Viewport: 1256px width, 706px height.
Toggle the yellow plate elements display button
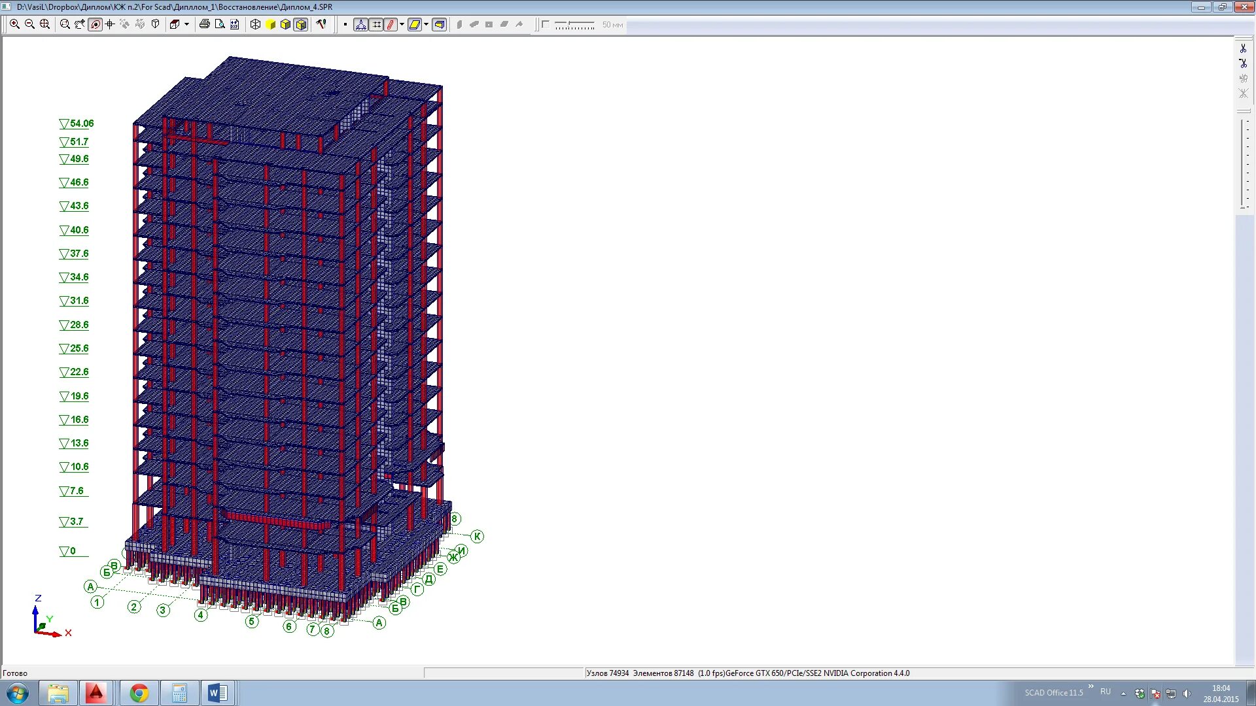(414, 24)
